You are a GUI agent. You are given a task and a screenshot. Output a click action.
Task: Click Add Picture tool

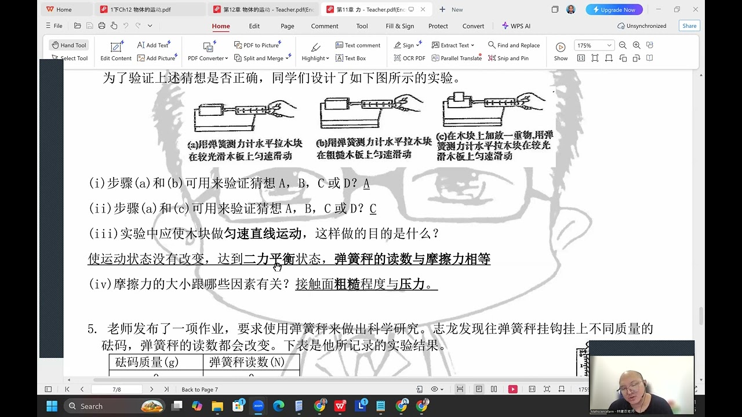(x=157, y=58)
